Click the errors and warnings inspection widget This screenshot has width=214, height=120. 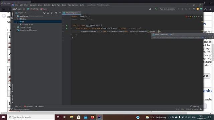(191, 17)
